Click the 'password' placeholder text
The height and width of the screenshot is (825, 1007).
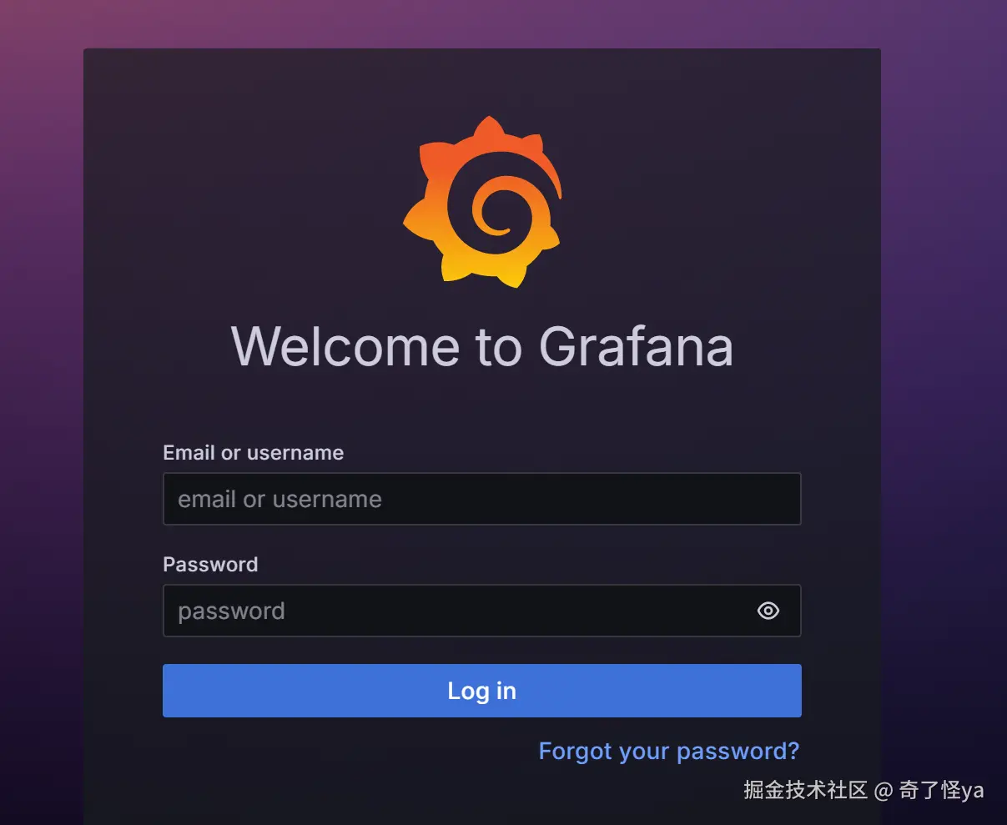coord(231,611)
